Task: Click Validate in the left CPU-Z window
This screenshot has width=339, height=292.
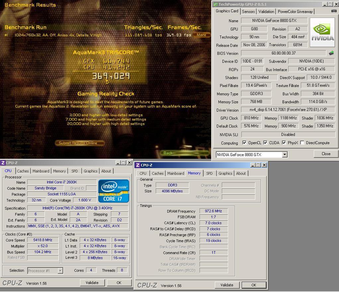Action: pyautogui.click(x=92, y=283)
